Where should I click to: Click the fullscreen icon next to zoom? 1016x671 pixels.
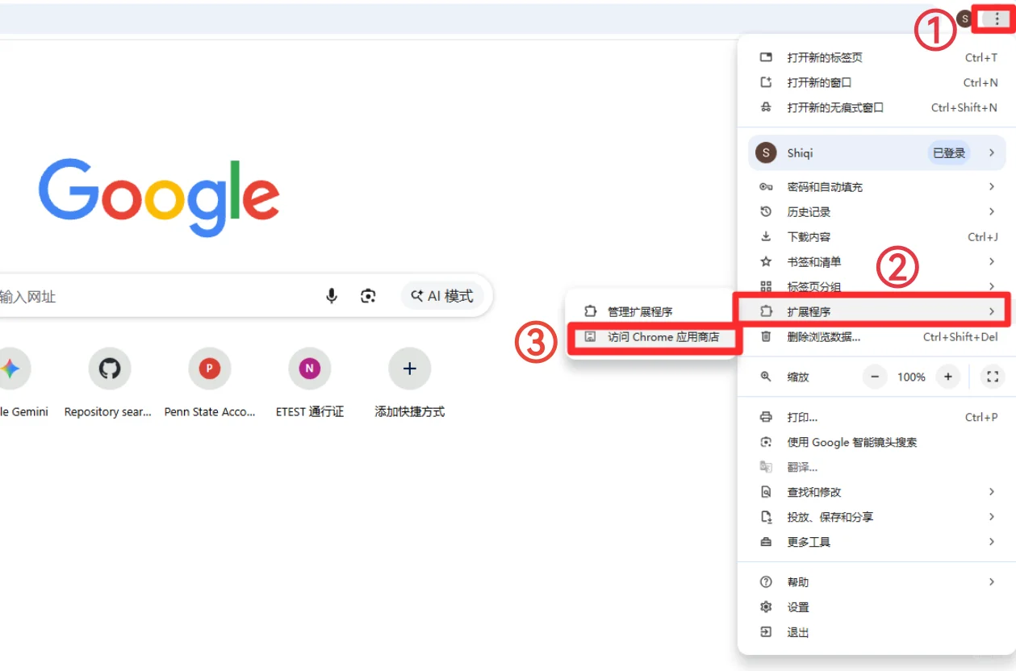tap(992, 377)
